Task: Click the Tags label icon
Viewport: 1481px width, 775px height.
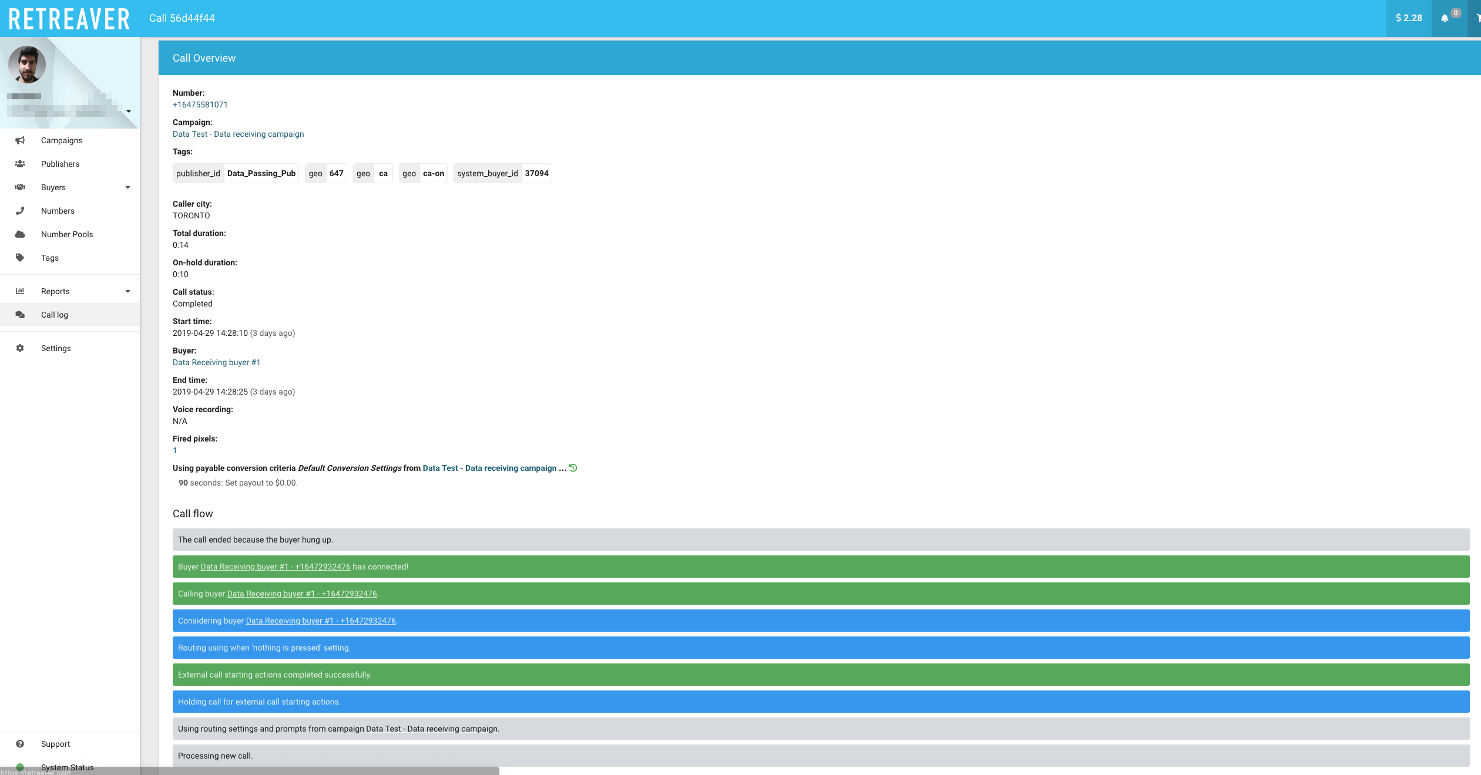Action: tap(20, 258)
